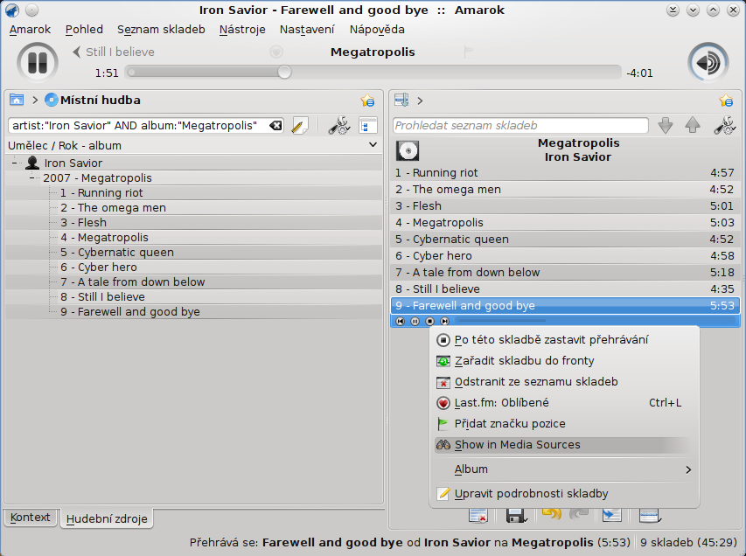
Task: Click the faded heart love-track icon
Action: coord(276,52)
